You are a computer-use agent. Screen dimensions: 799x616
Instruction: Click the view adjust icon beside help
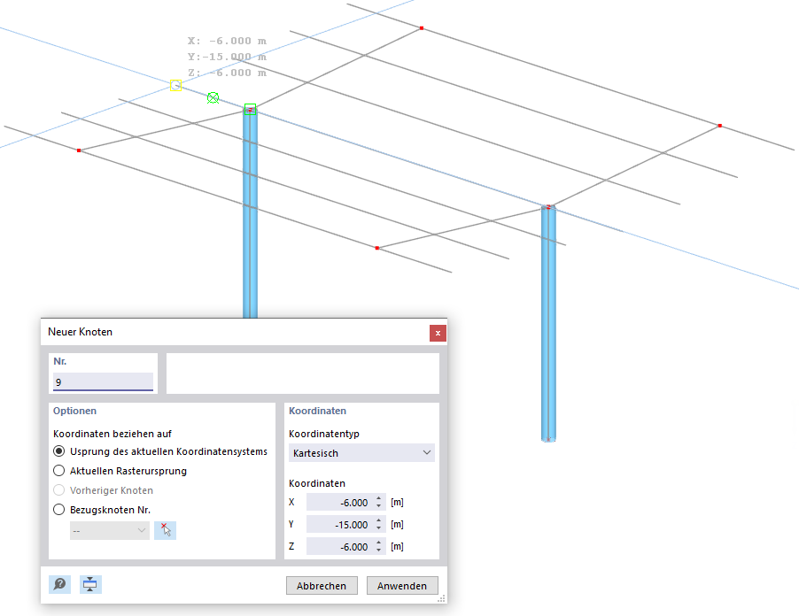coord(90,584)
